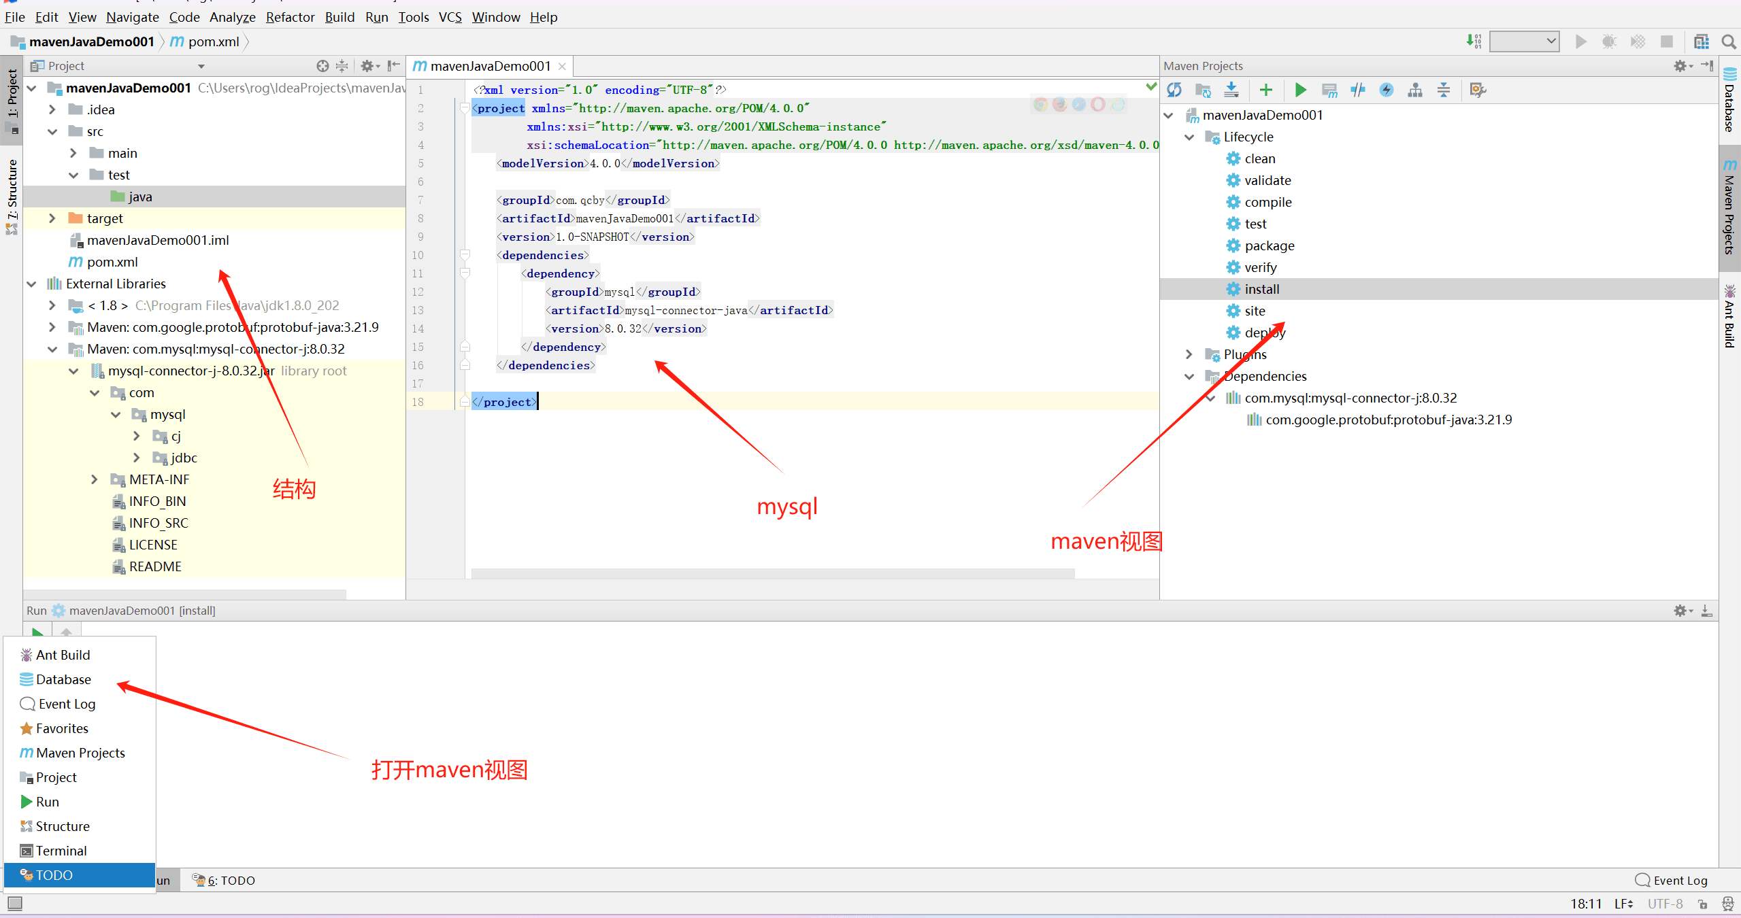Select install lifecycle goal
This screenshot has height=918, width=1741.
1261,289
